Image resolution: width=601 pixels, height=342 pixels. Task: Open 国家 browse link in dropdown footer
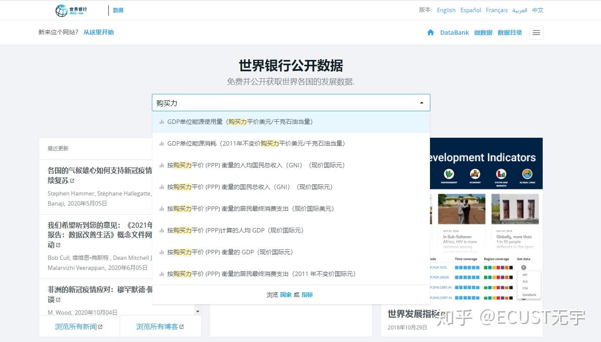pyautogui.click(x=286, y=295)
